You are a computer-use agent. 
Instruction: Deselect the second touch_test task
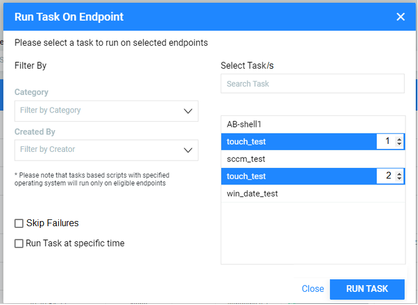(297, 176)
